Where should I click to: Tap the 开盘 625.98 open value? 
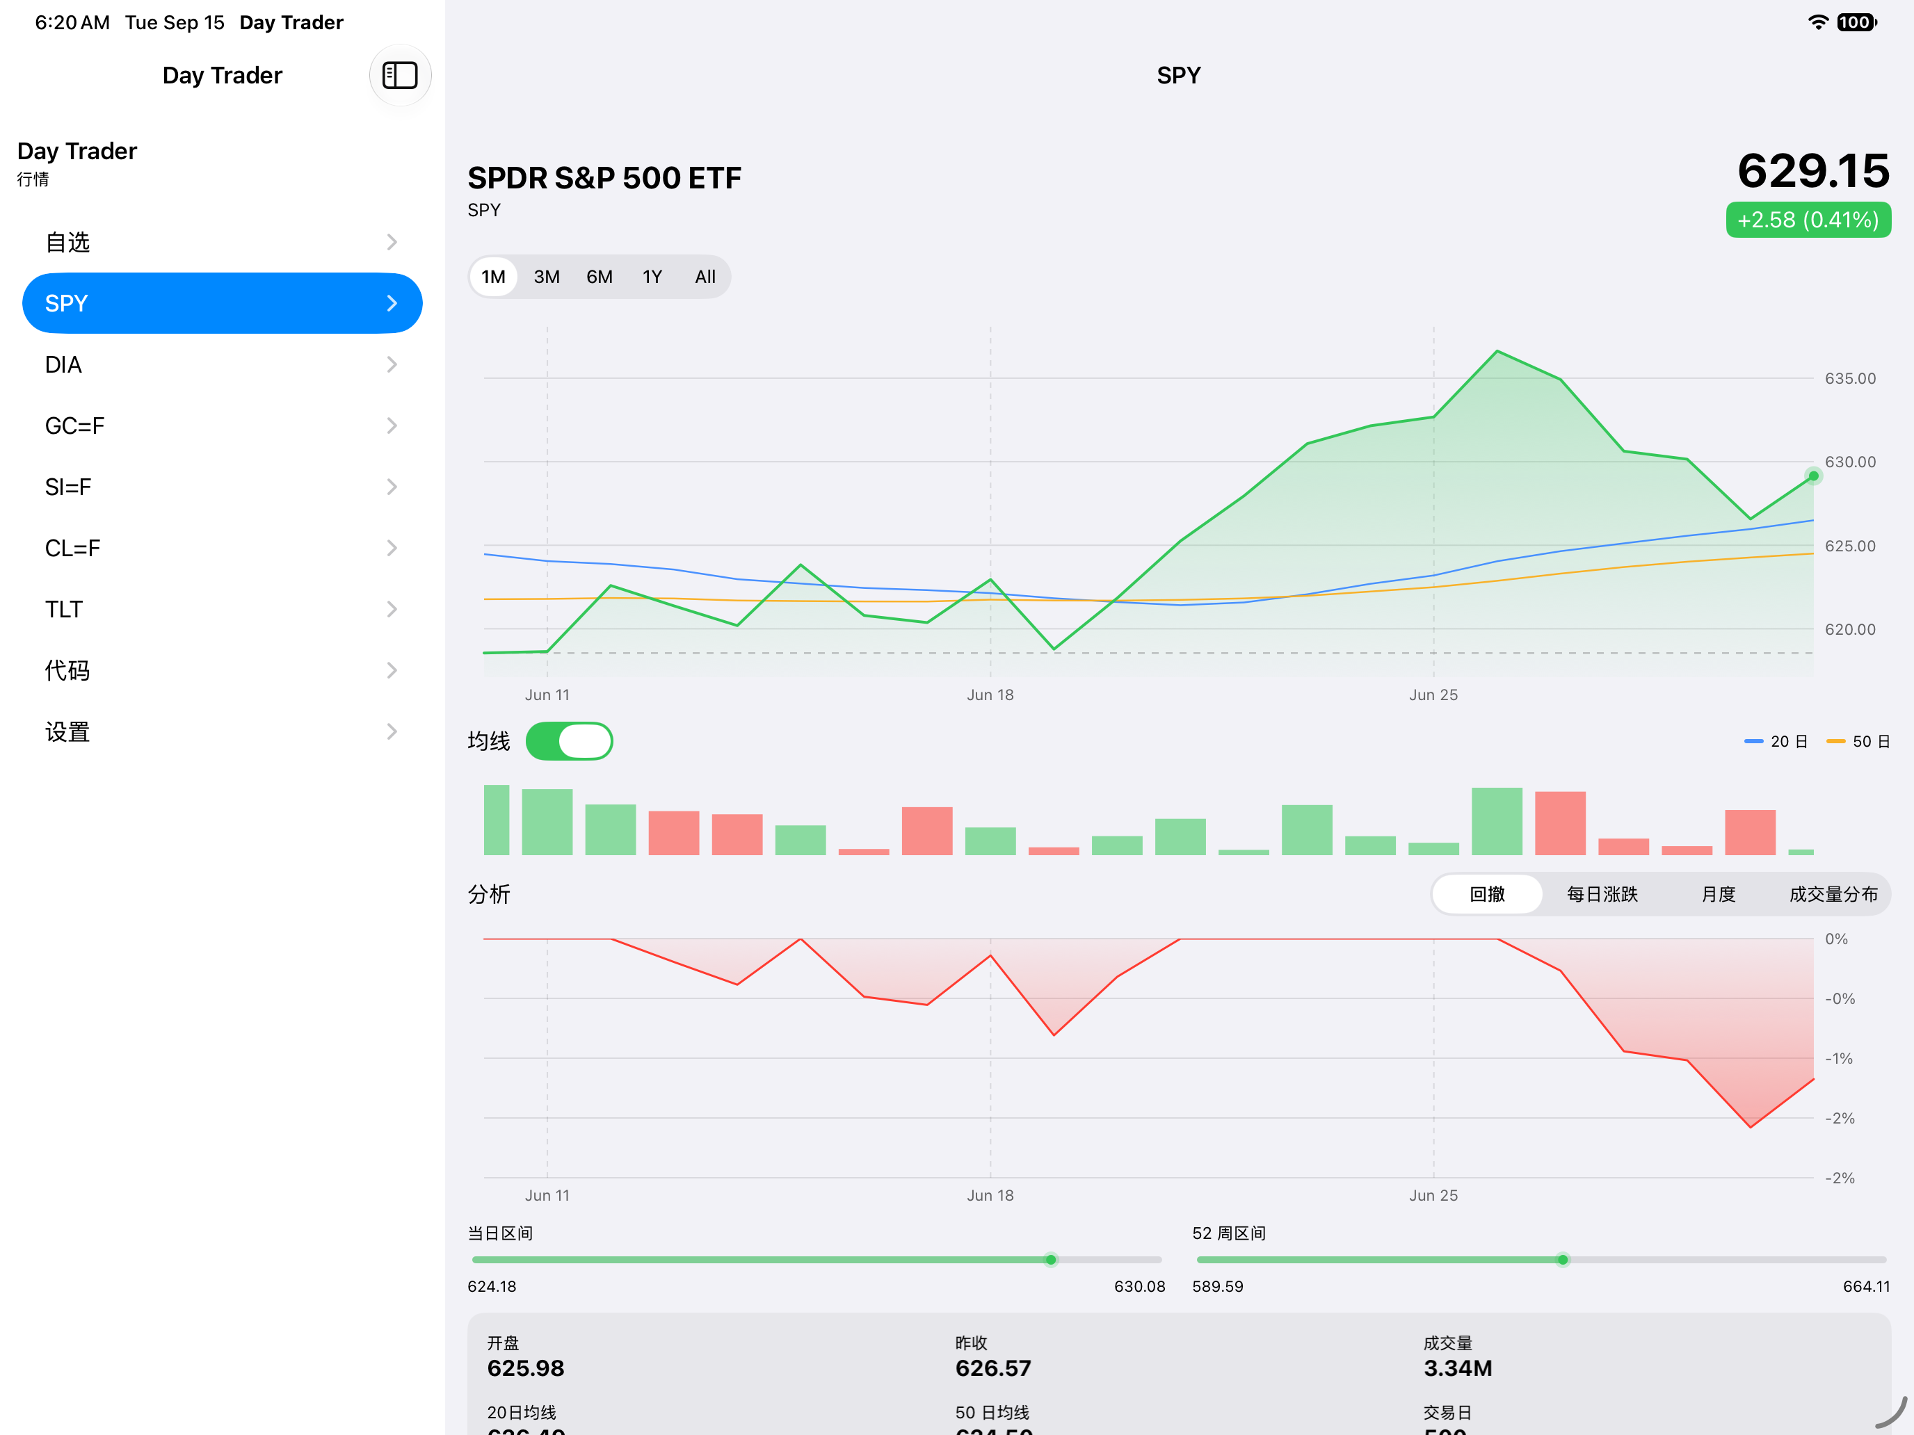coord(525,1368)
